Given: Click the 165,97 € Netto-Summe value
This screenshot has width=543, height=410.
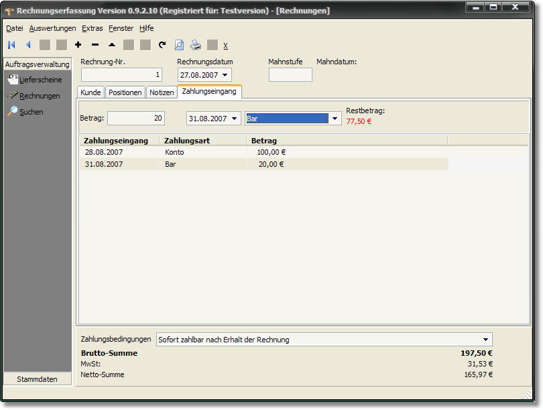Looking at the screenshot, I should (478, 374).
